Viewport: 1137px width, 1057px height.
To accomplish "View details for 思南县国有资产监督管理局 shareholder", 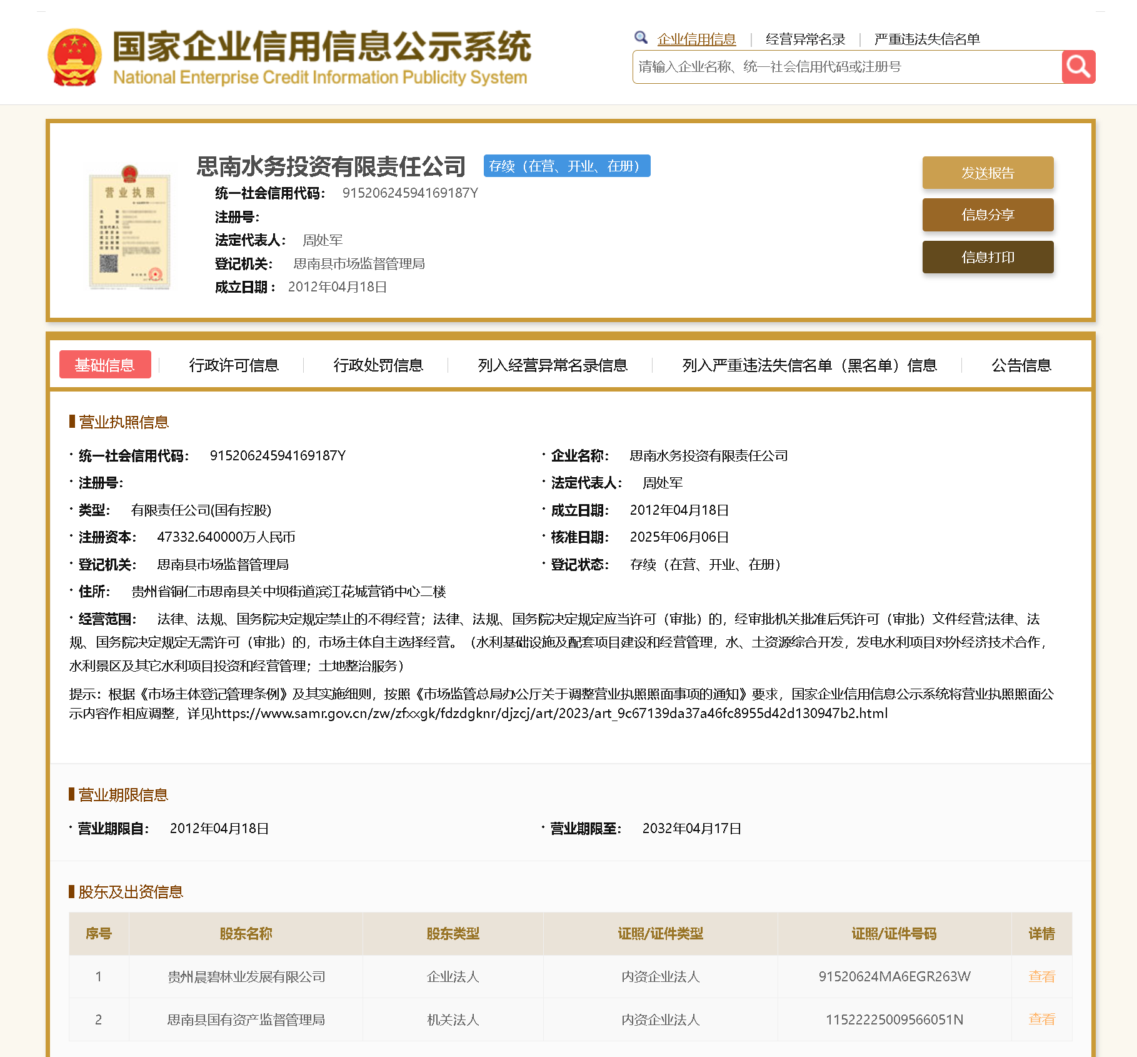I will (x=1041, y=1019).
